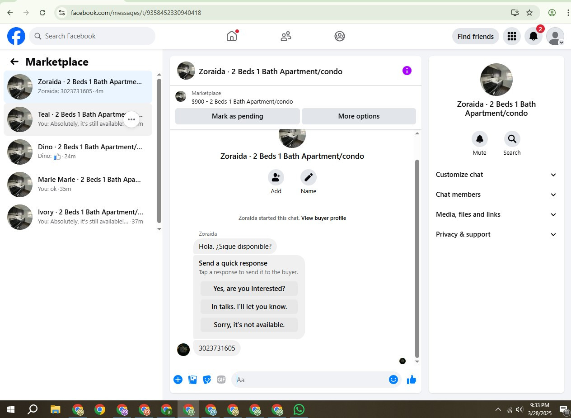
Task: Send quick reply 'In talks. I'll let you know.'
Action: coord(249,307)
